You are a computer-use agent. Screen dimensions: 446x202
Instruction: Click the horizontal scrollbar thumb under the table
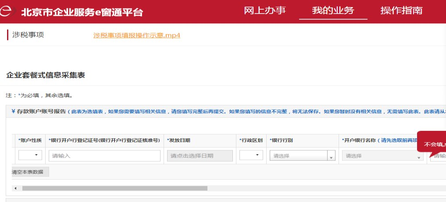click(x=114, y=188)
